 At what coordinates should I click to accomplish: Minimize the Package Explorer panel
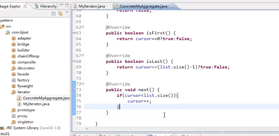click(61, 5)
